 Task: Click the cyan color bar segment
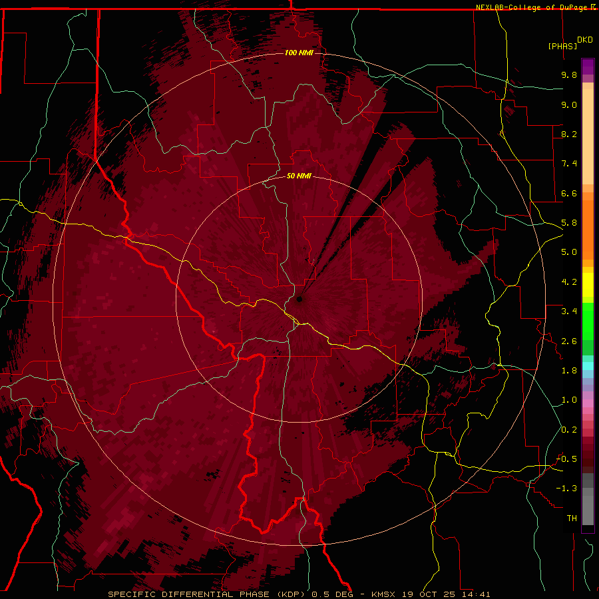pos(588,366)
